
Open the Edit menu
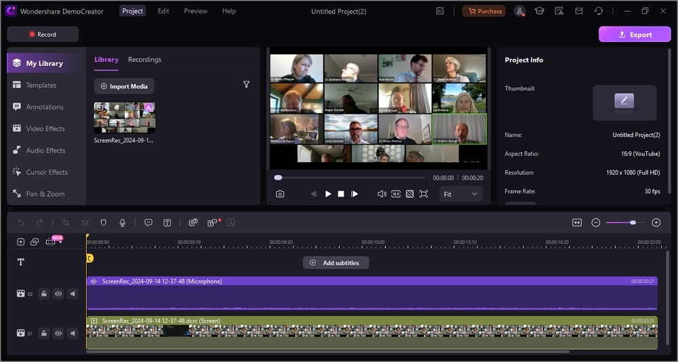click(x=163, y=11)
